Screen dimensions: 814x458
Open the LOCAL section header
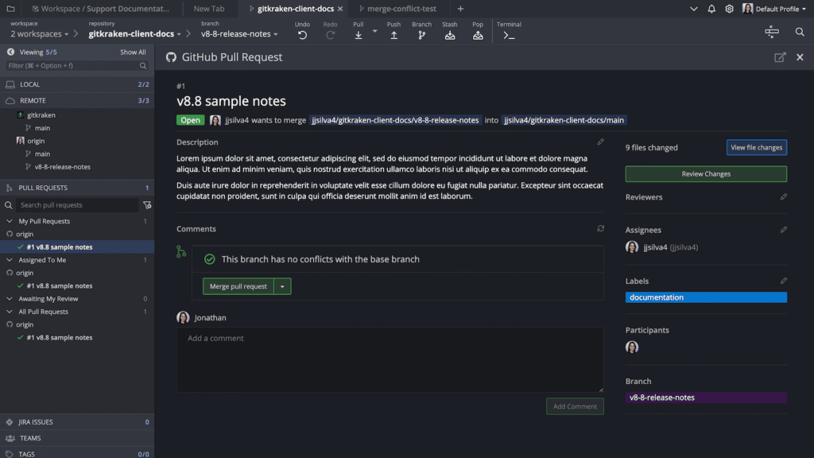click(x=77, y=84)
